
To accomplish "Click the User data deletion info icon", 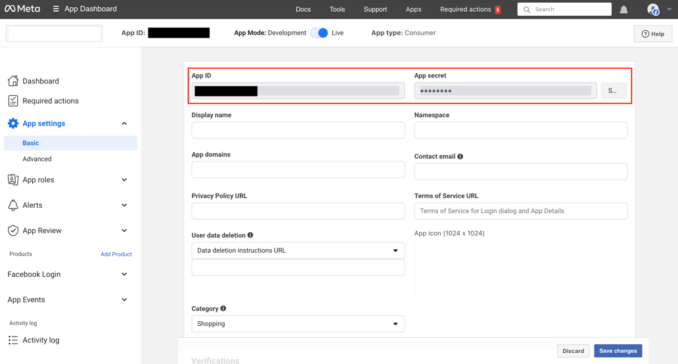I will [x=250, y=235].
